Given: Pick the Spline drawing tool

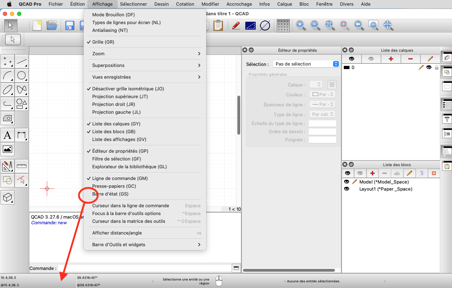Looking at the screenshot, I should click(22, 90).
